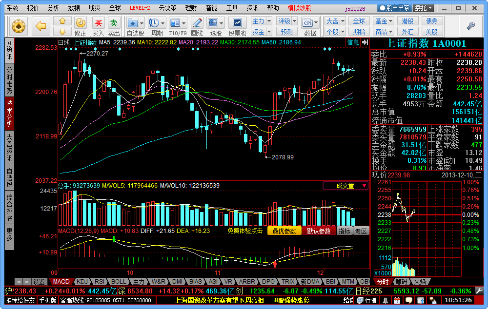Open the 模拟炒股 menu
The height and width of the screenshot is (309, 488).
(300, 8)
